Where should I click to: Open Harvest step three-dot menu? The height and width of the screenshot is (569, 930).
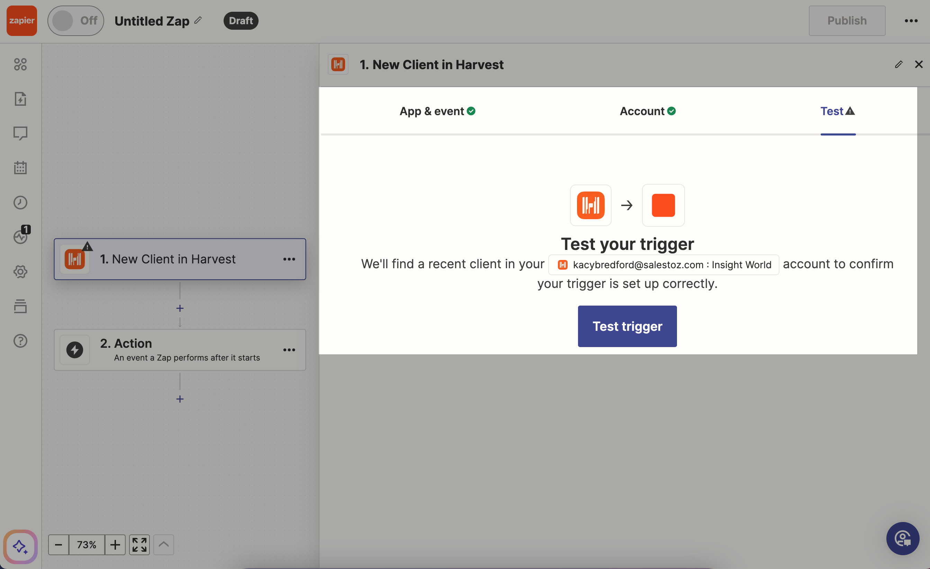pyautogui.click(x=289, y=259)
